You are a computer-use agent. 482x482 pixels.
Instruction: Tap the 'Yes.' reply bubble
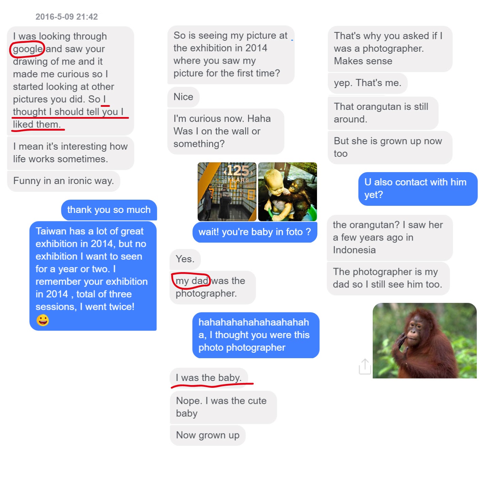[x=185, y=259]
